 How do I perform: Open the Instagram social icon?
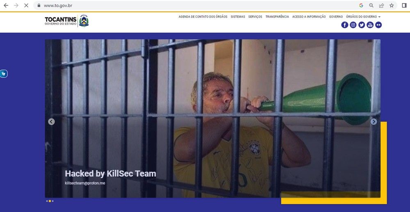[353, 25]
